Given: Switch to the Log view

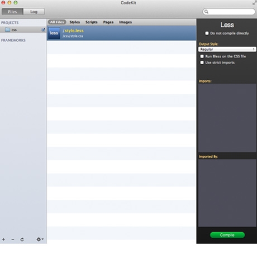Looking at the screenshot, I should [x=34, y=12].
